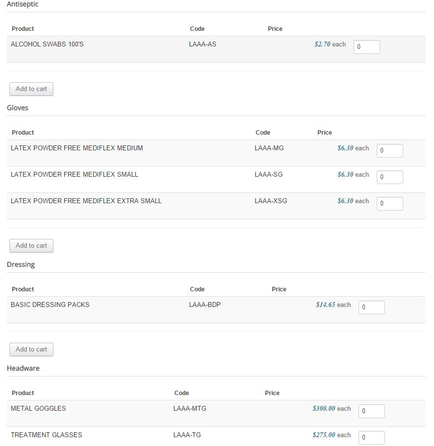Click Add to cart below Gloves products

(x=31, y=246)
